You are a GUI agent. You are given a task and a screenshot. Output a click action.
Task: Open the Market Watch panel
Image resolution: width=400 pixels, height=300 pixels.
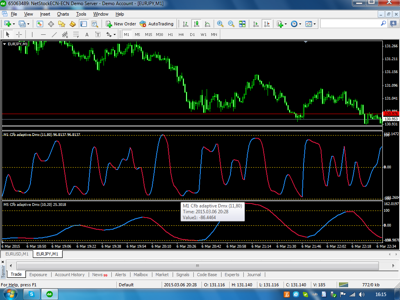coord(40,24)
